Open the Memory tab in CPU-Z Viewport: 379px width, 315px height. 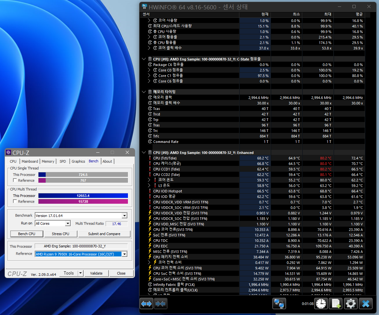click(48, 161)
